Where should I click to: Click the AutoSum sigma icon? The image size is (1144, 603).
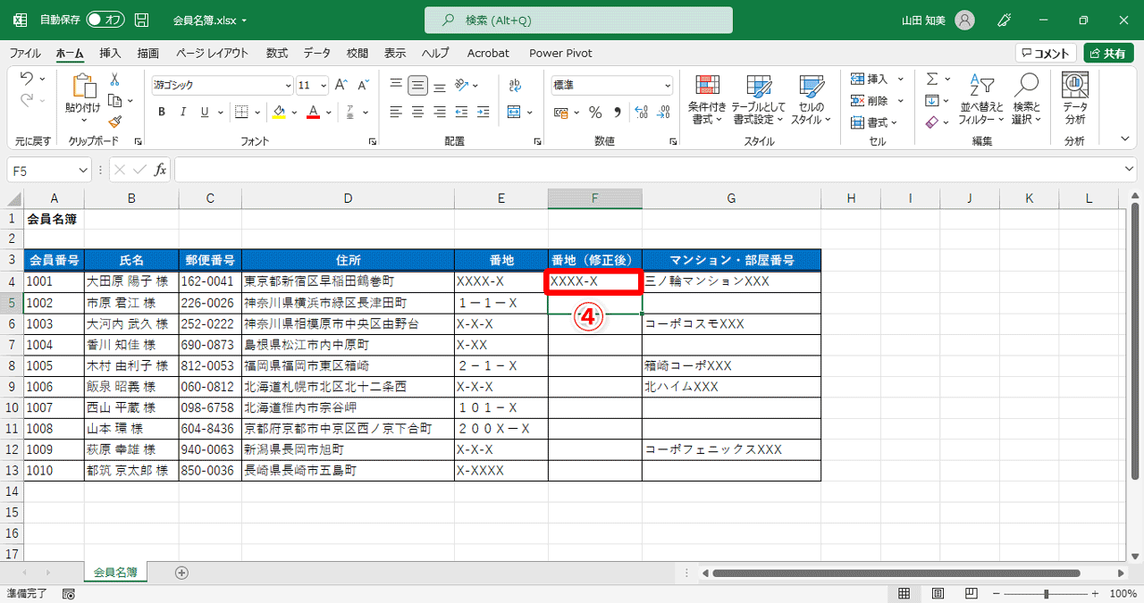pos(933,79)
